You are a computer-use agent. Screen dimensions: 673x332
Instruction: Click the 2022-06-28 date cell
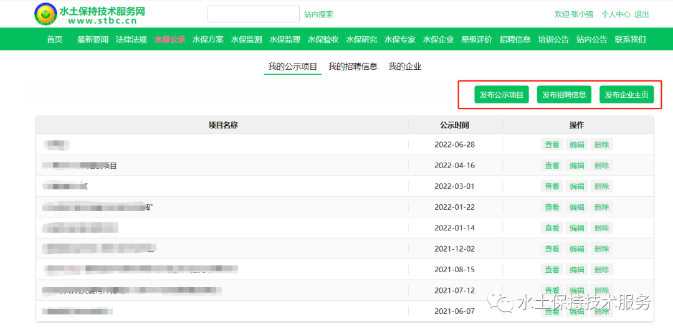click(454, 145)
